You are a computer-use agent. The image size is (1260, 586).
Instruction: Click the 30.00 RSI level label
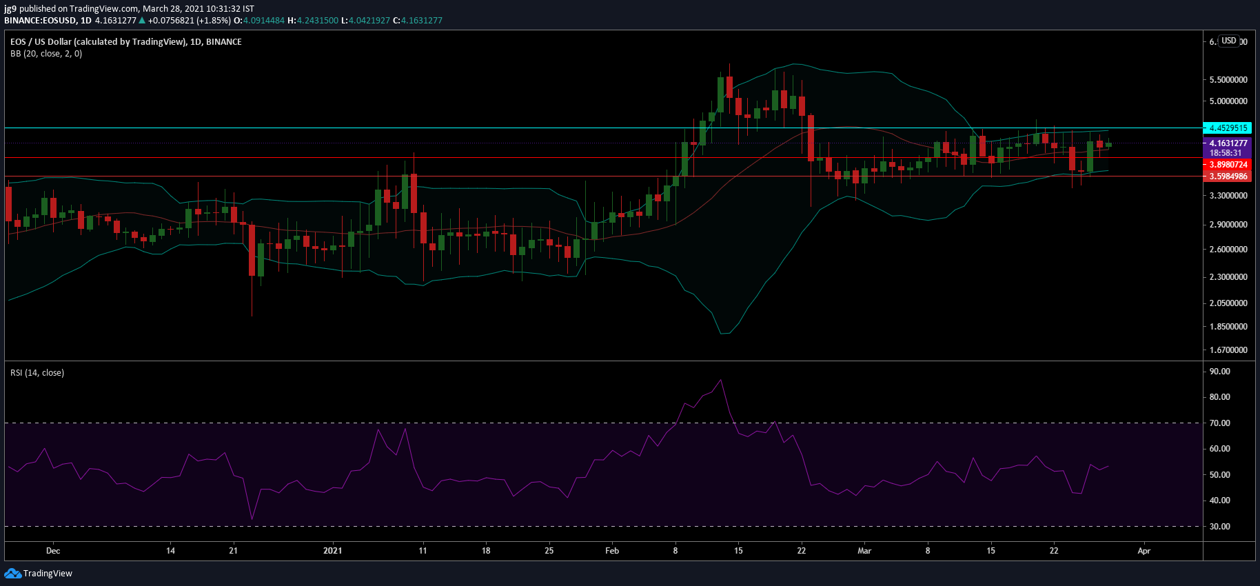pyautogui.click(x=1220, y=527)
